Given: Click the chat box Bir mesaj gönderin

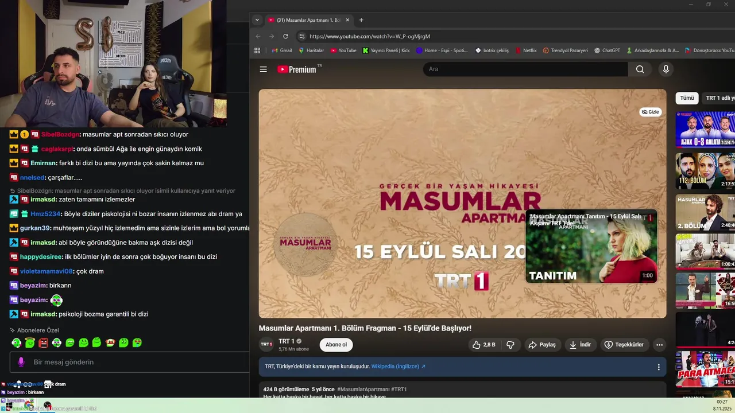Looking at the screenshot, I should click(130, 362).
